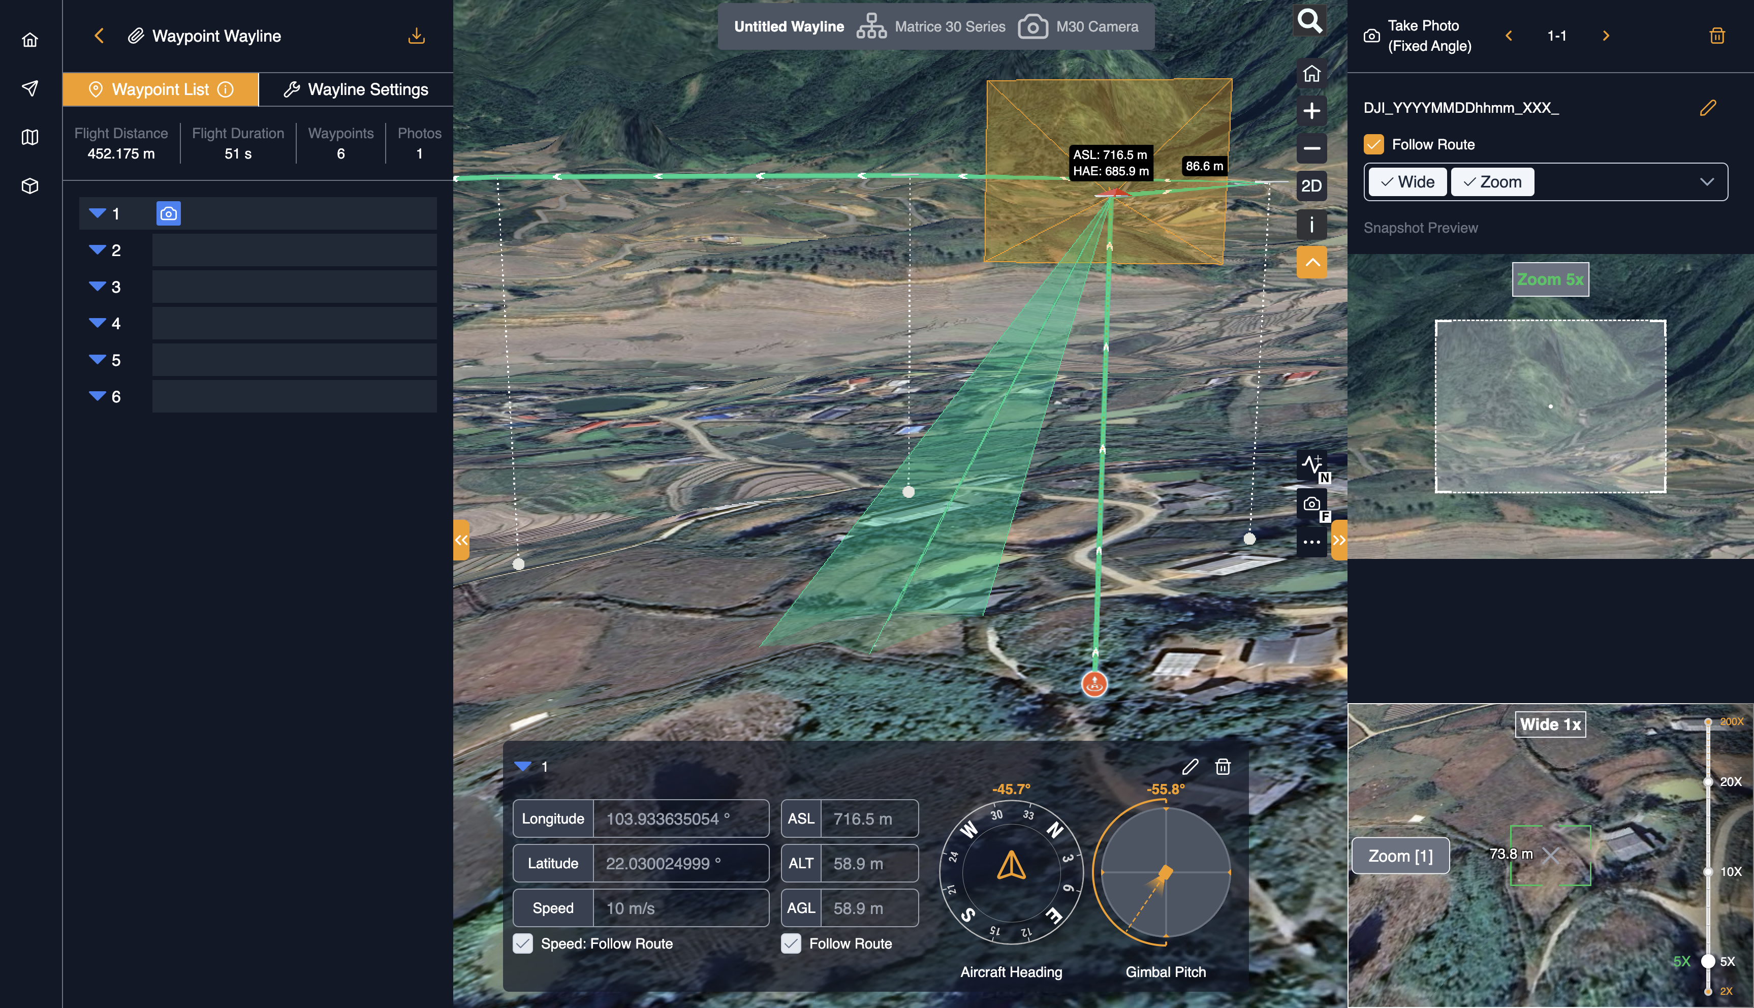
Task: Switch map to 2D view
Action: (x=1311, y=185)
